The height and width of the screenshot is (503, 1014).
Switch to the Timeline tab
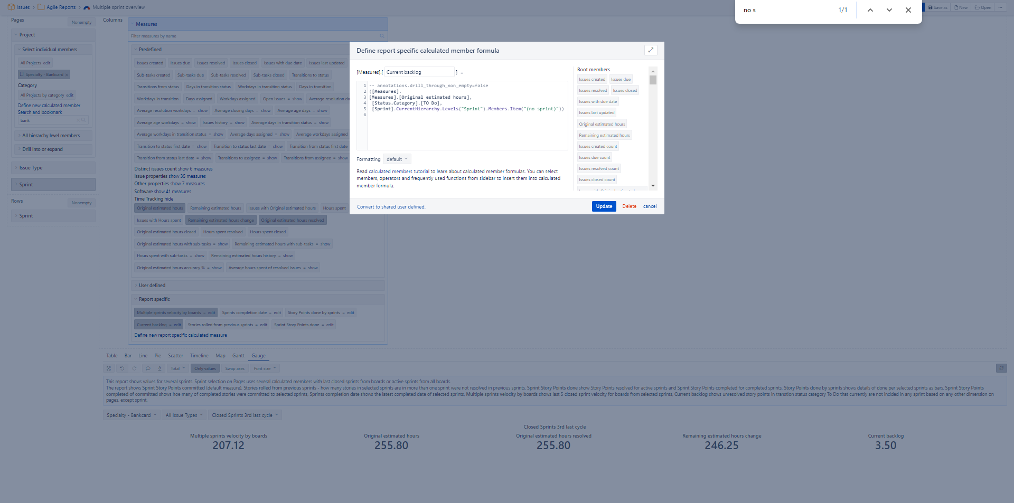click(x=199, y=356)
